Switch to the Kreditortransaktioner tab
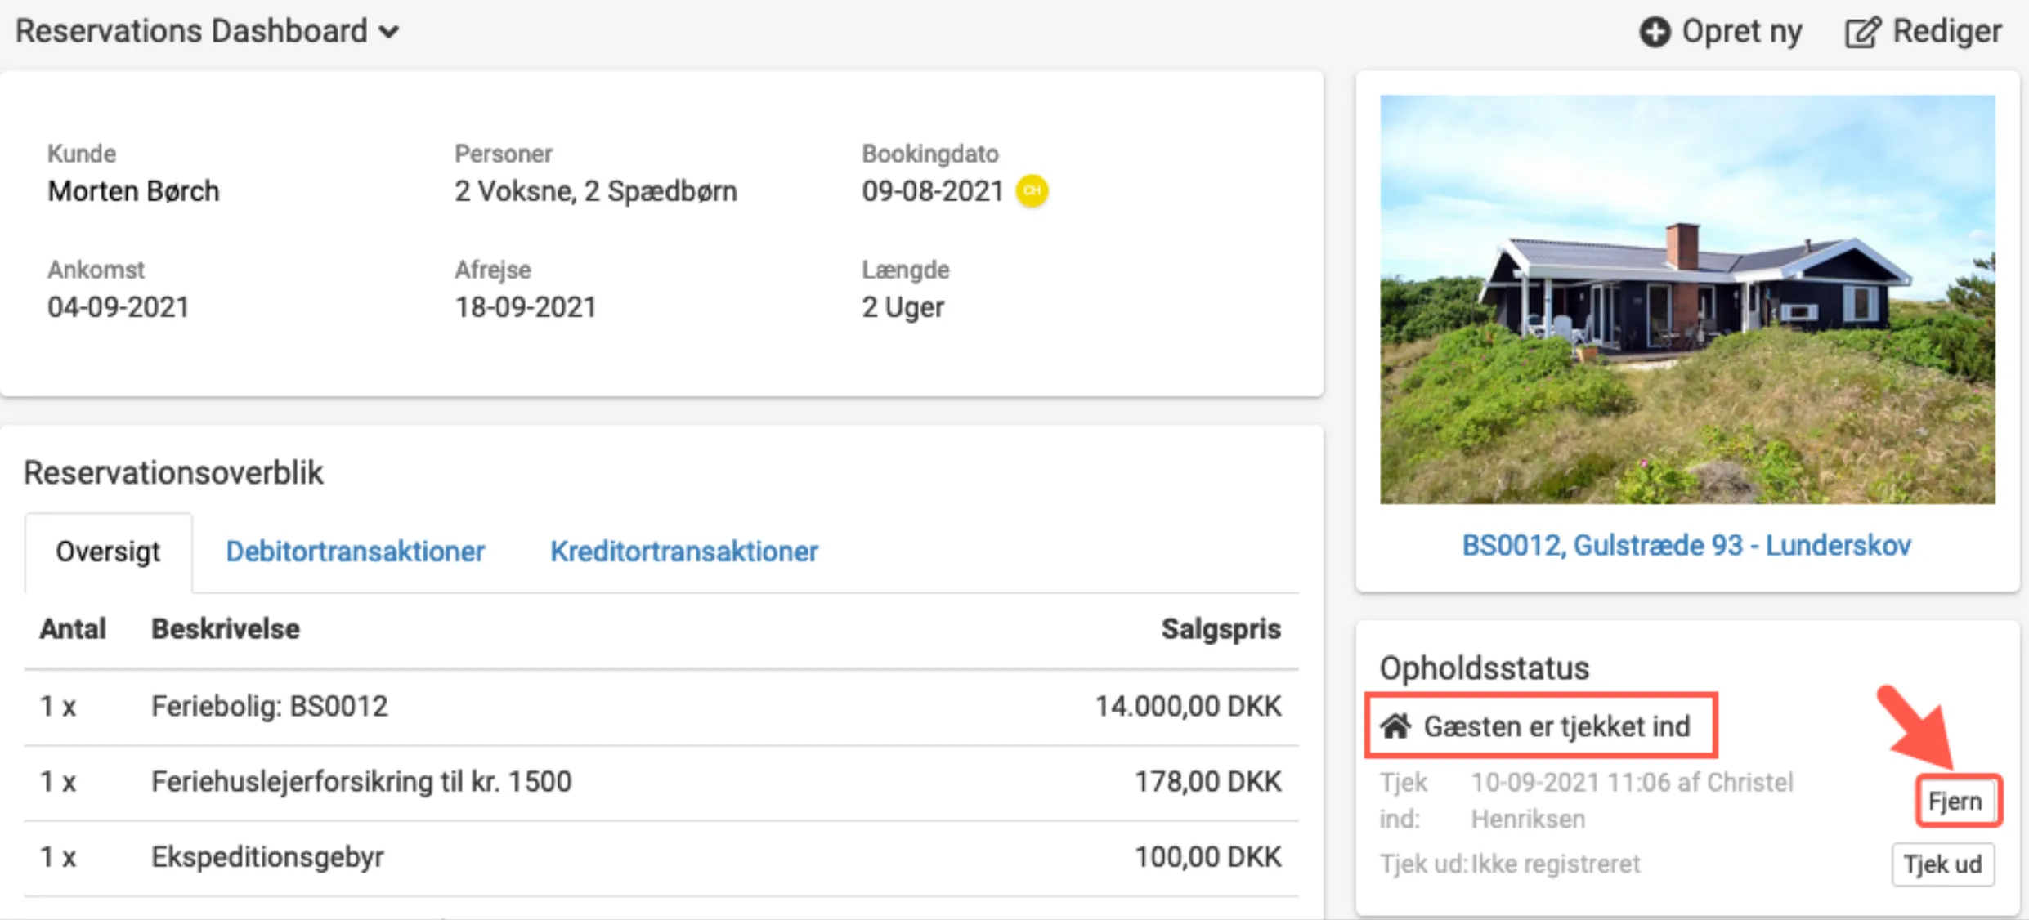Image resolution: width=2029 pixels, height=920 pixels. point(683,552)
